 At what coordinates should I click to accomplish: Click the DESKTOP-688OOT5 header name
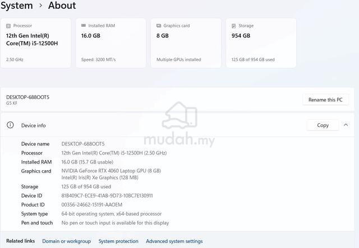tap(27, 97)
